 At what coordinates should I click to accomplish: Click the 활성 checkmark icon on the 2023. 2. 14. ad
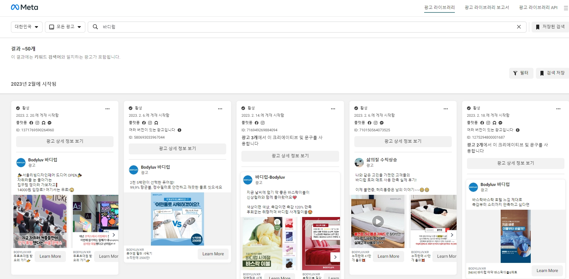tap(243, 108)
